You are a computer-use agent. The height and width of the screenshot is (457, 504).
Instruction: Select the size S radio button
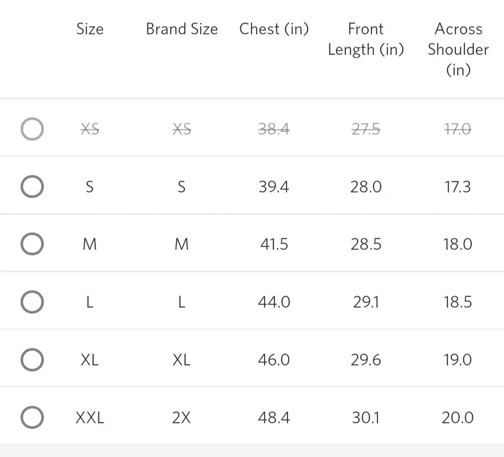32,187
